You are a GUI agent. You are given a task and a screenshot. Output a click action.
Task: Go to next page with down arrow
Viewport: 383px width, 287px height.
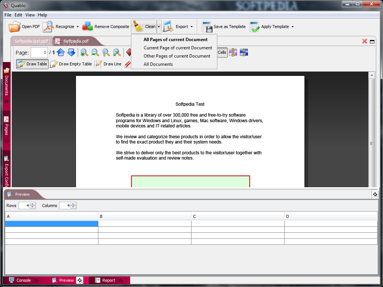pyautogui.click(x=71, y=52)
